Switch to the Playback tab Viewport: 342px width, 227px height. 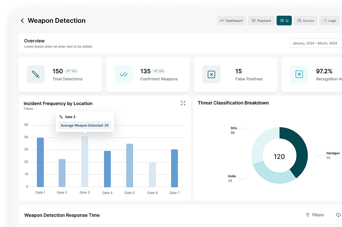click(x=261, y=21)
